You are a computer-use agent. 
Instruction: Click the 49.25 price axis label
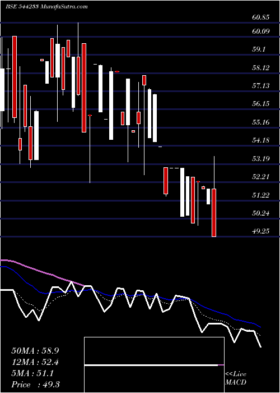click(261, 231)
